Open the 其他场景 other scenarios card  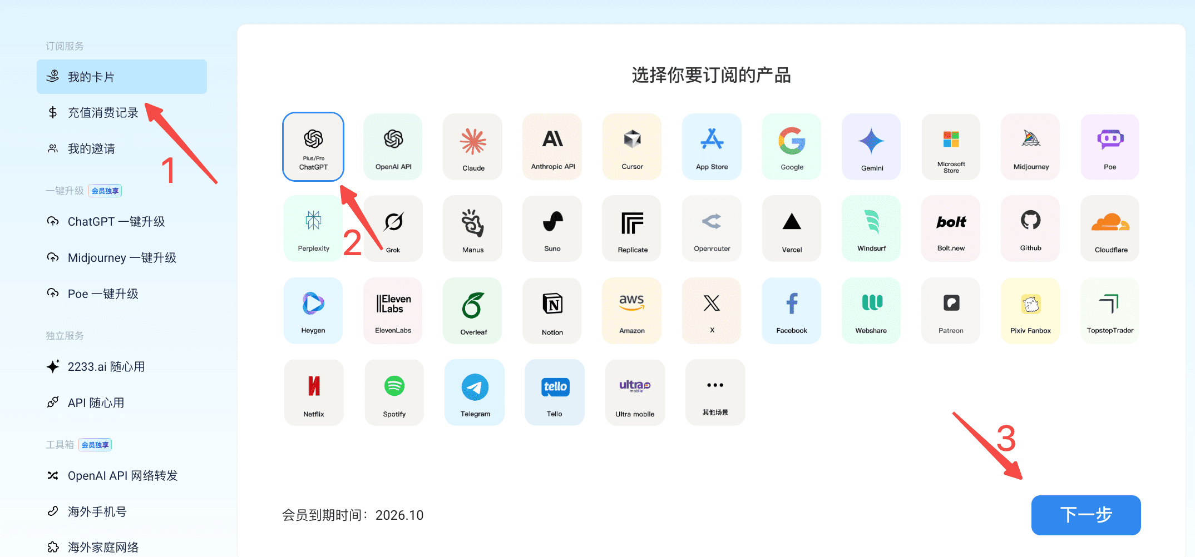715,392
